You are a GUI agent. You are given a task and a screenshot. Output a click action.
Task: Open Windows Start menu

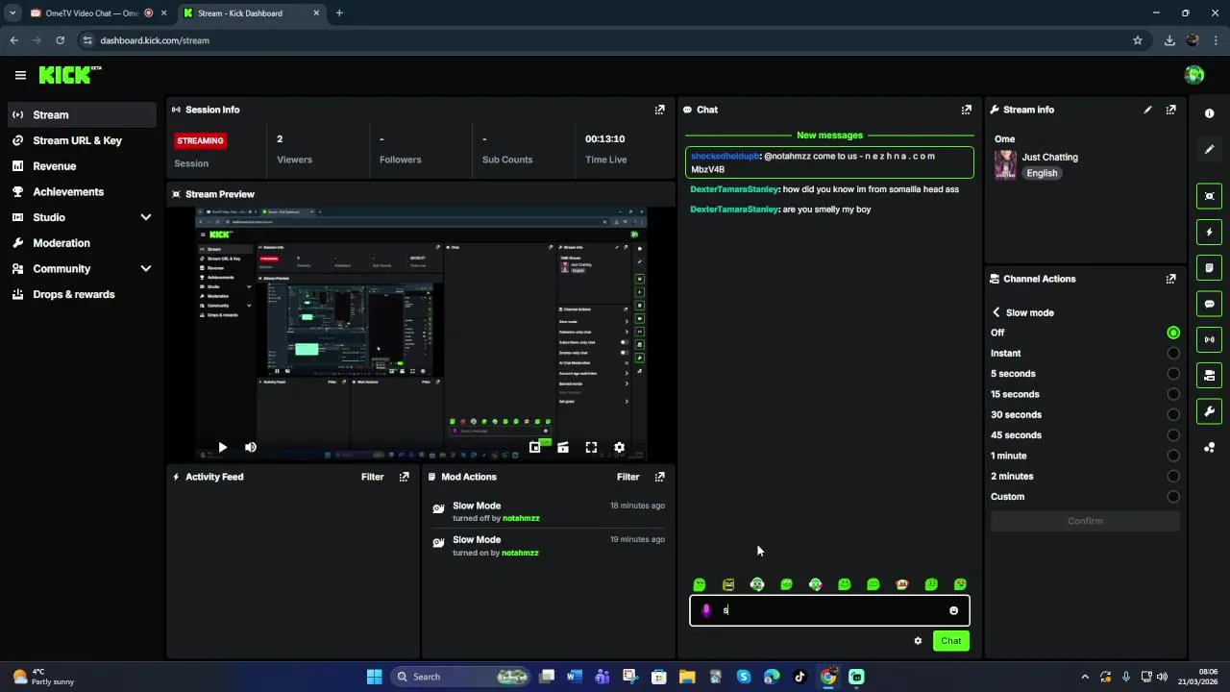coord(375,677)
